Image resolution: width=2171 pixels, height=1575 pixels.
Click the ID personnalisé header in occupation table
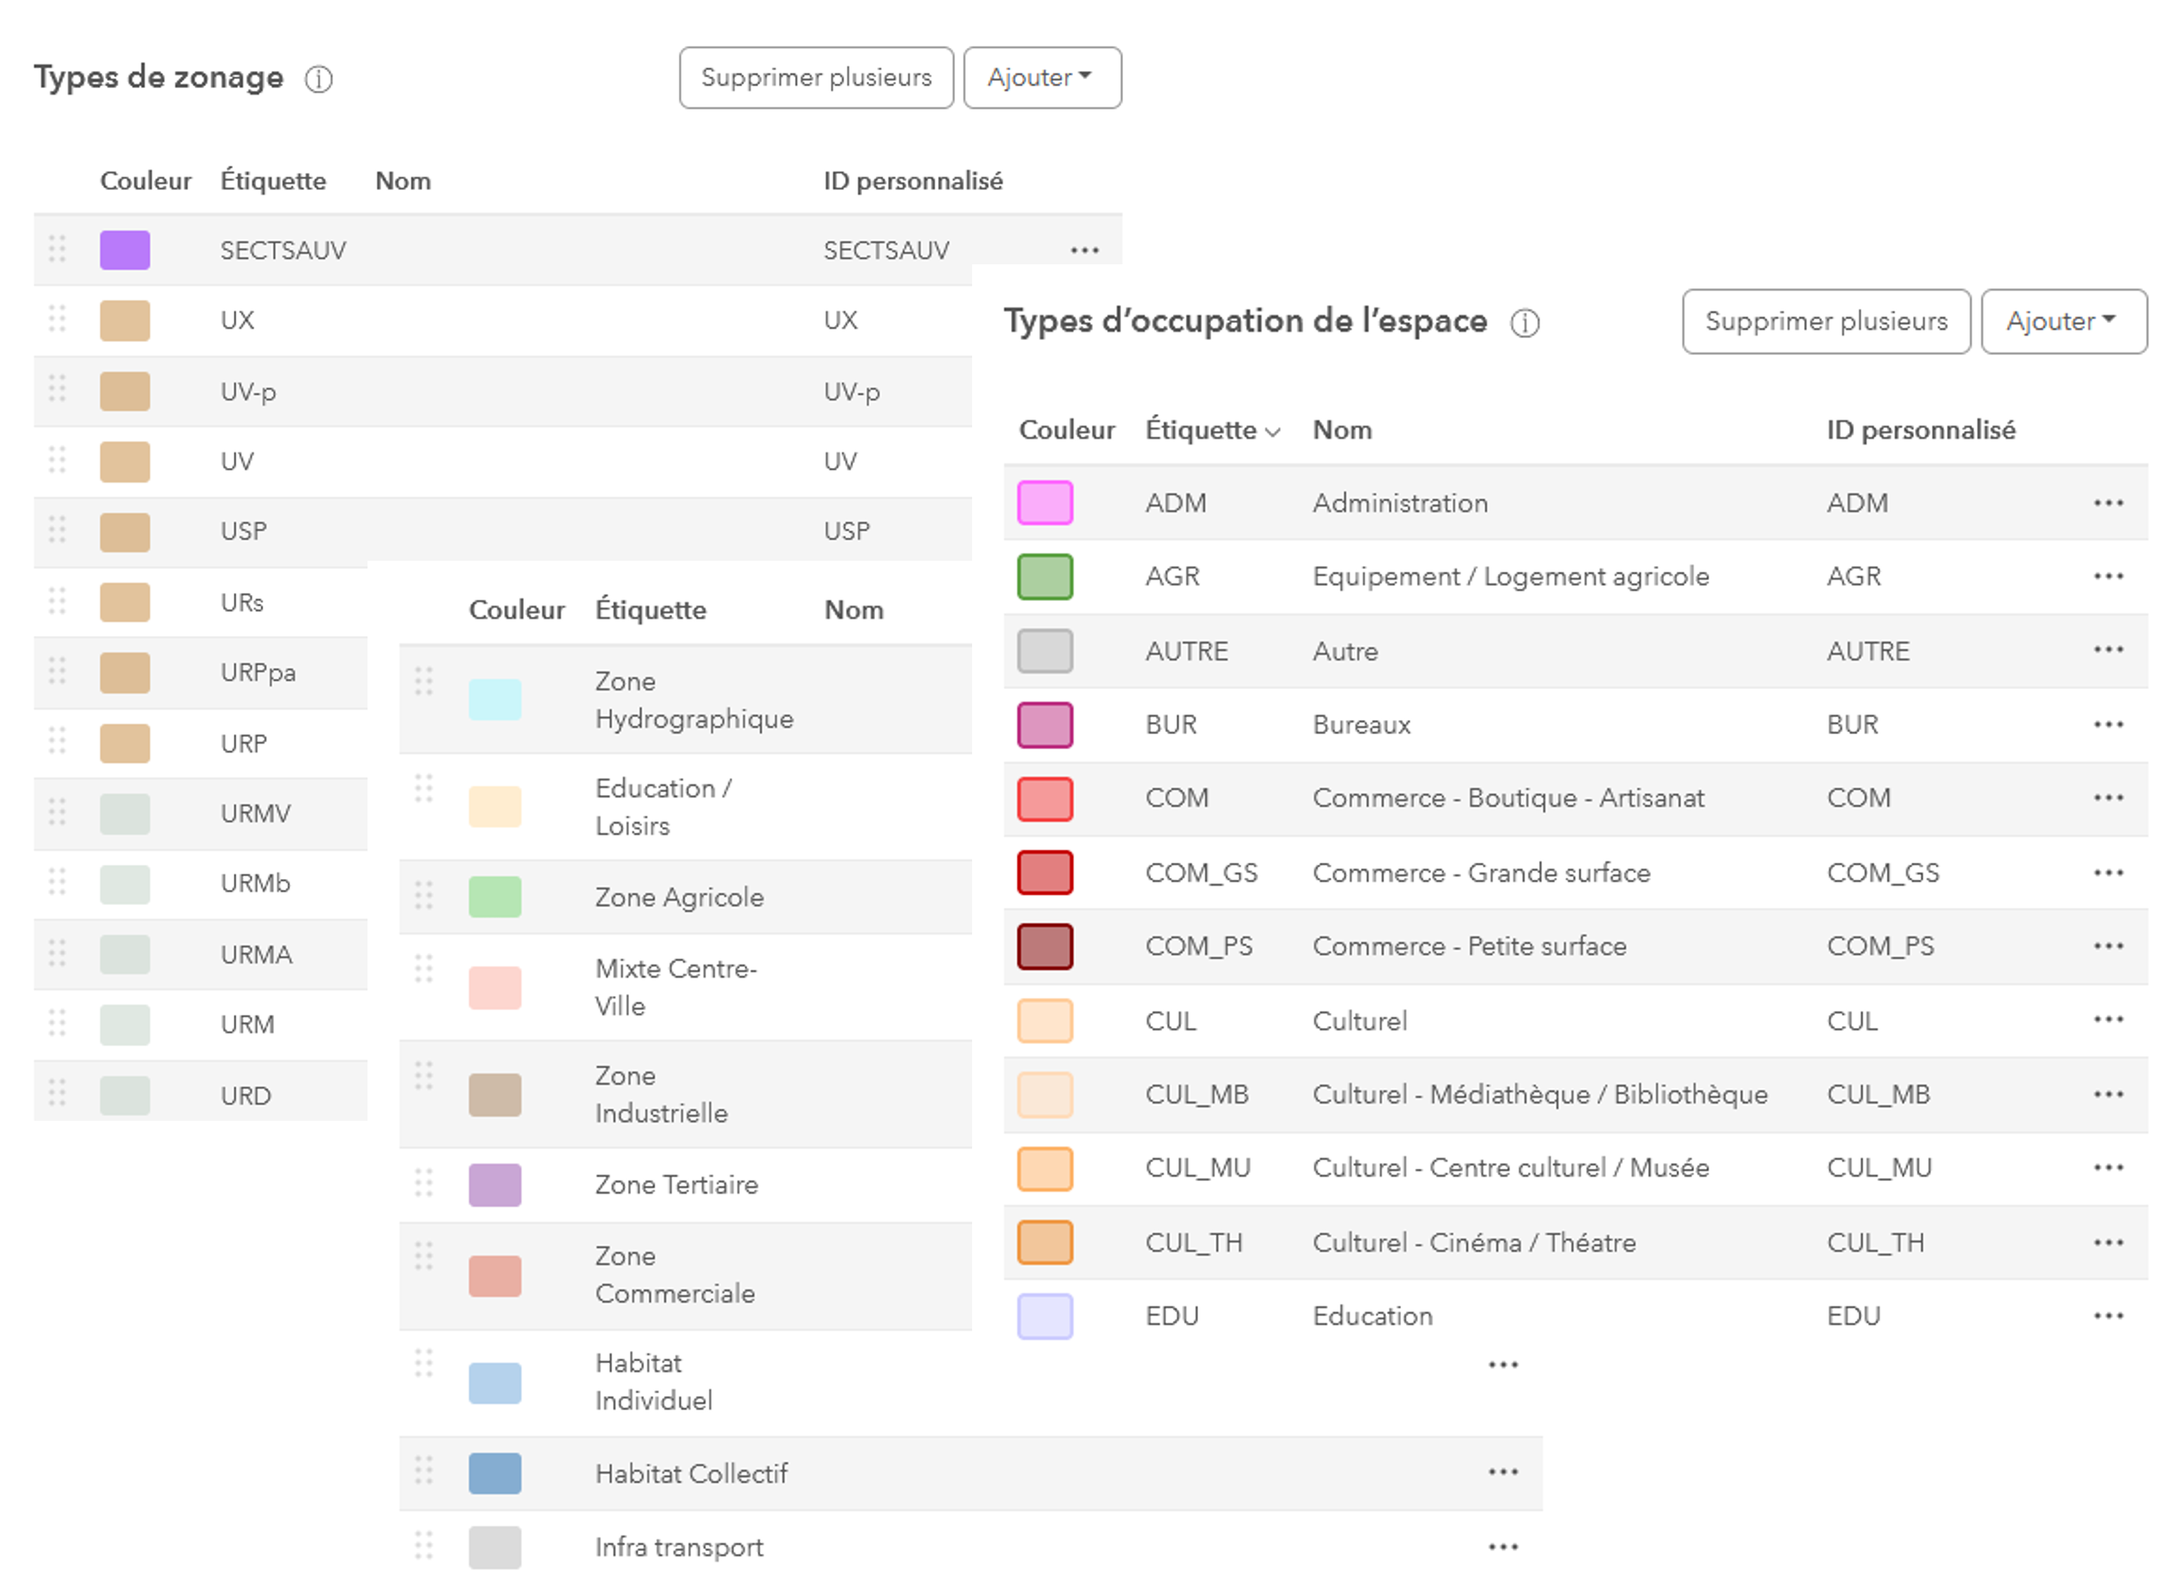[x=1920, y=430]
